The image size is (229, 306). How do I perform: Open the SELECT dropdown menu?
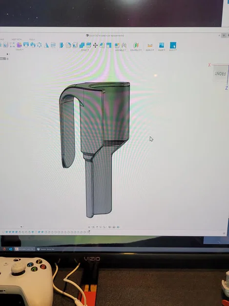(x=172, y=50)
